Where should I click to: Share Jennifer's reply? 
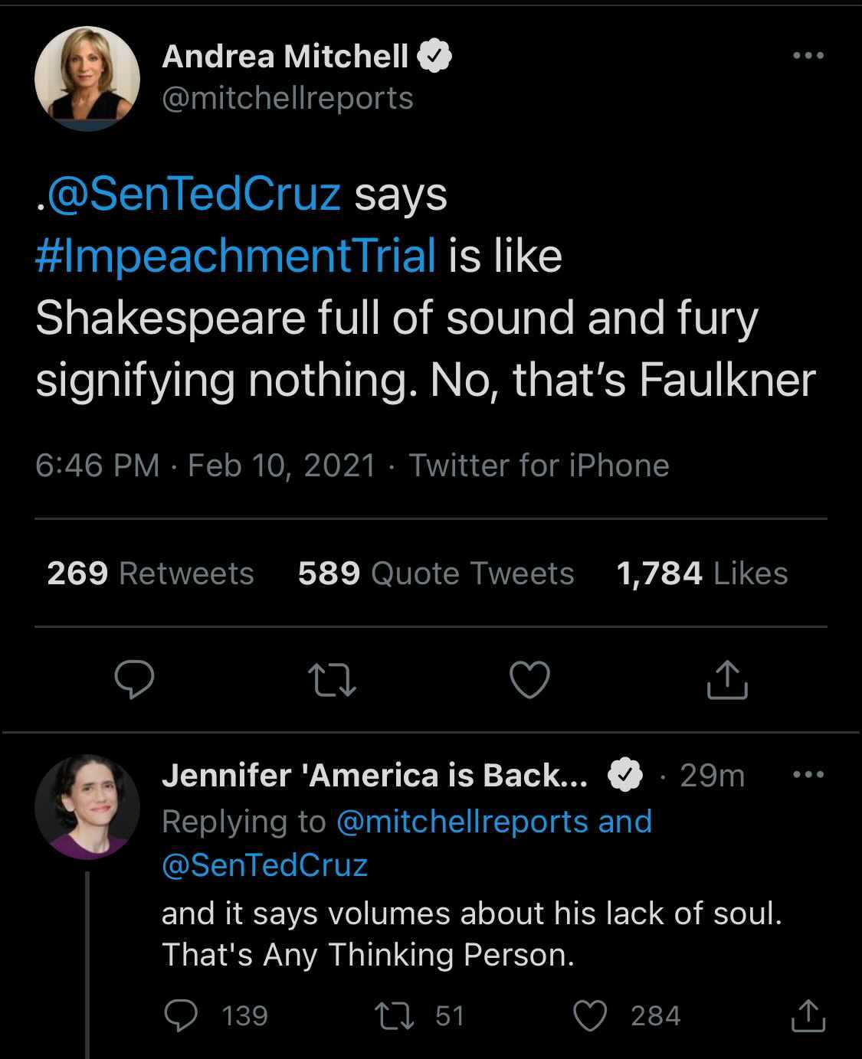tap(808, 1016)
